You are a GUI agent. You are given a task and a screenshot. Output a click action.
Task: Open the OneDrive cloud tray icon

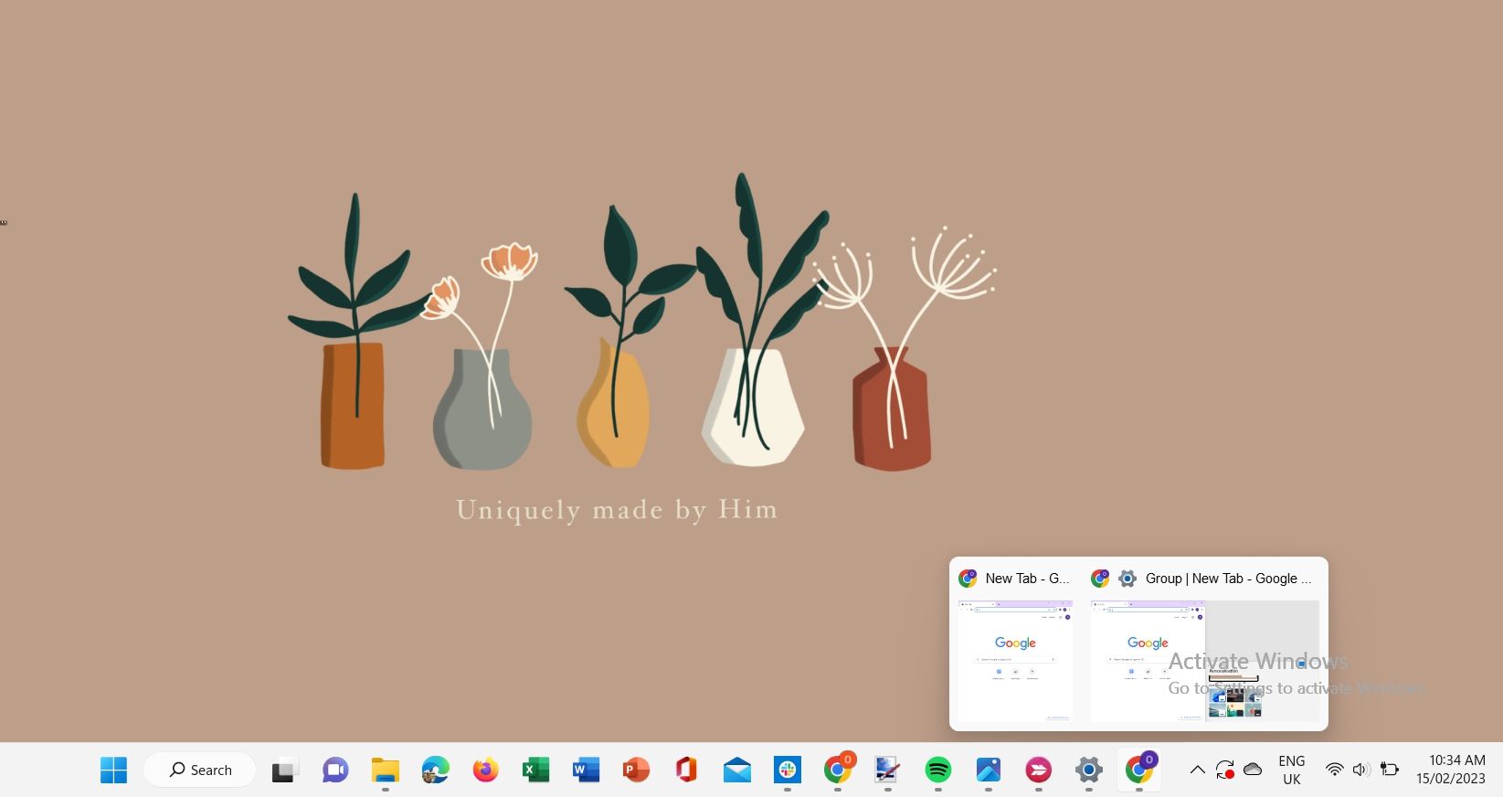(x=1253, y=770)
